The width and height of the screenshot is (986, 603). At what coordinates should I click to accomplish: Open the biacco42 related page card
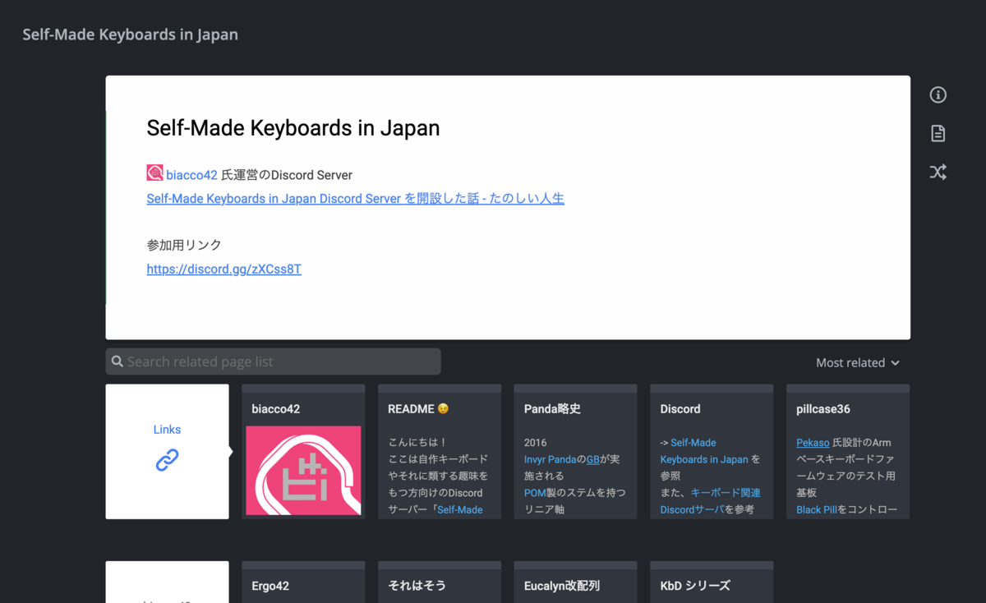tap(303, 452)
